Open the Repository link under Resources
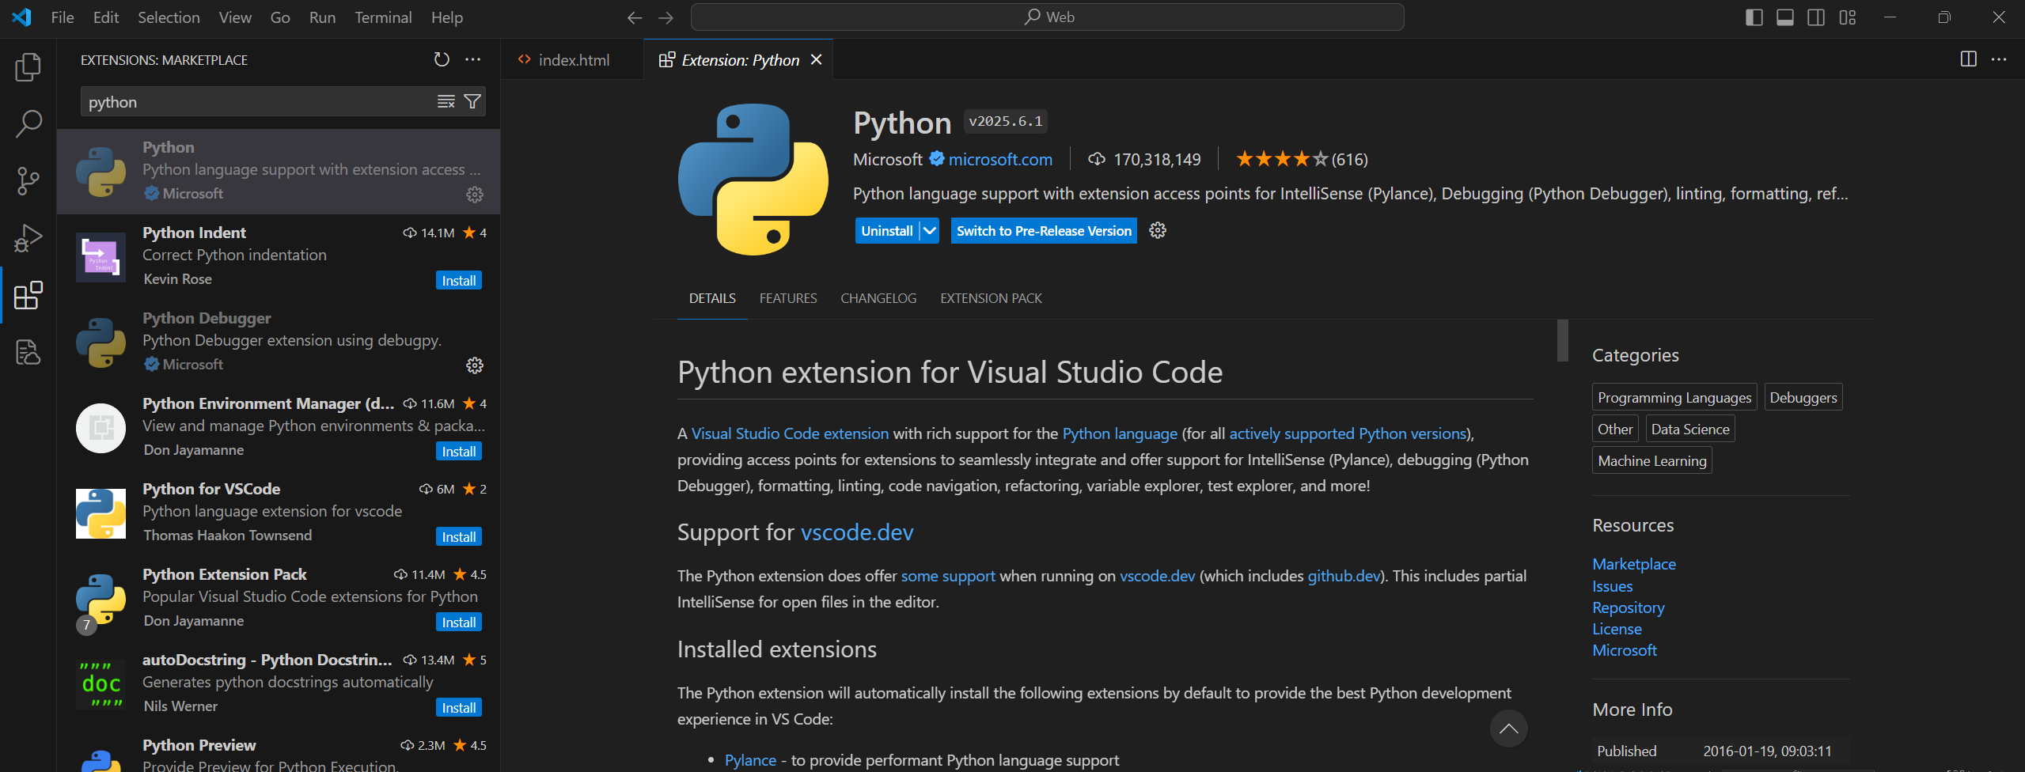The image size is (2025, 772). tap(1627, 607)
